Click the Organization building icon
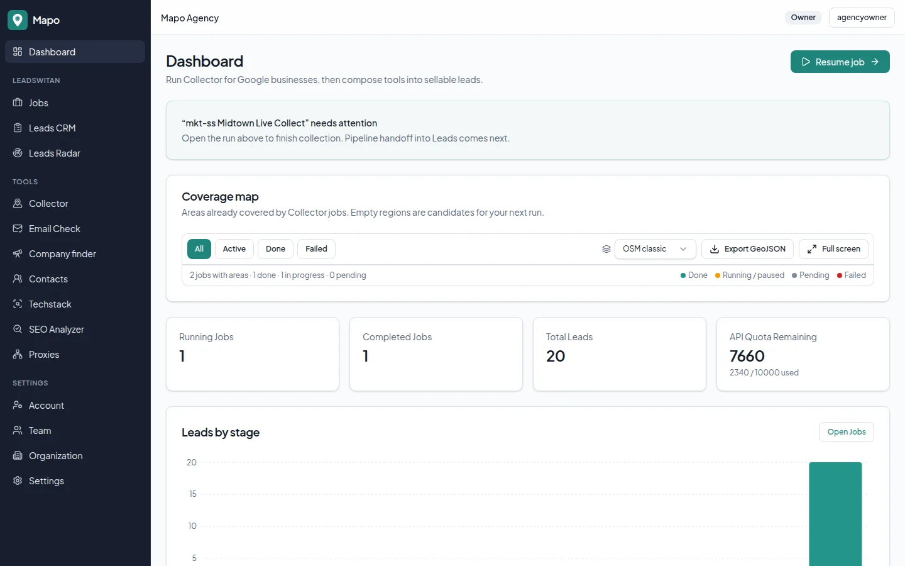This screenshot has height=566, width=905. tap(18, 455)
